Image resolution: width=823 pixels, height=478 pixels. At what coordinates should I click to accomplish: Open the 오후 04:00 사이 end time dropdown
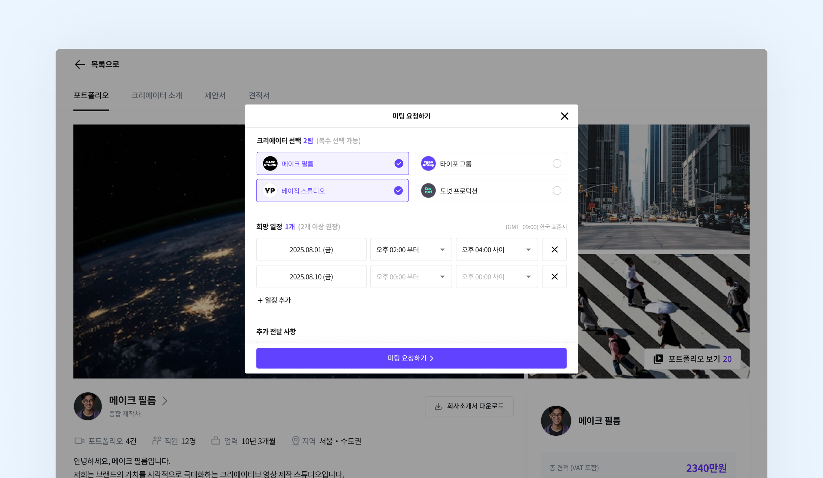pos(497,250)
